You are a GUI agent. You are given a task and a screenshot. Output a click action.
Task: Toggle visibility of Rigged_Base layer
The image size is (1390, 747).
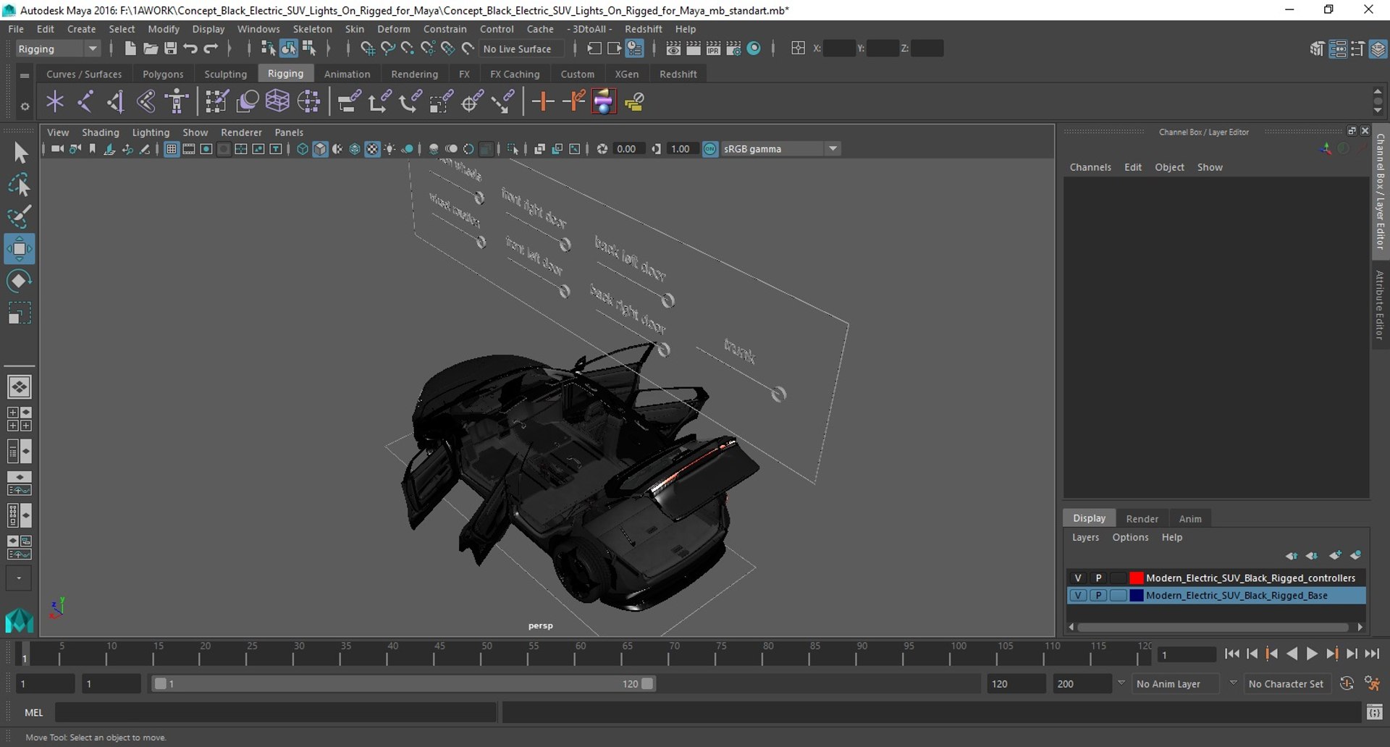tap(1078, 595)
